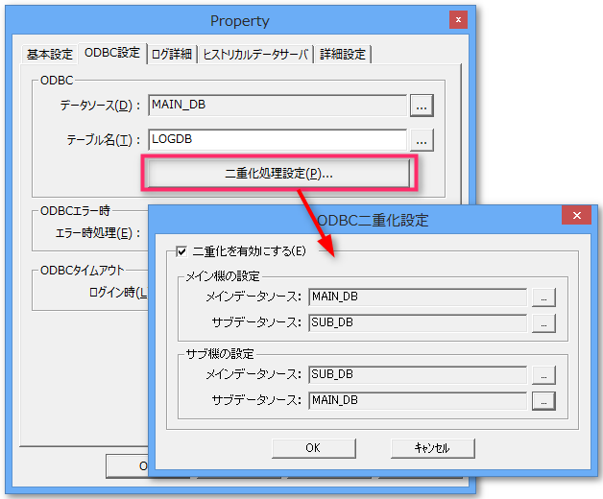Close the Property window
The width and height of the screenshot is (603, 499).
coord(458,19)
